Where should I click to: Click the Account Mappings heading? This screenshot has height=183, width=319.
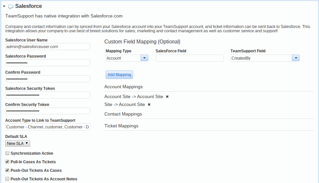124,87
